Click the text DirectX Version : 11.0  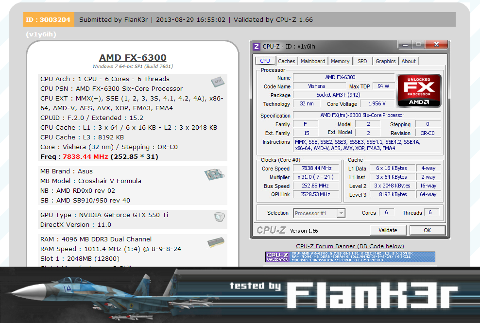point(76,225)
